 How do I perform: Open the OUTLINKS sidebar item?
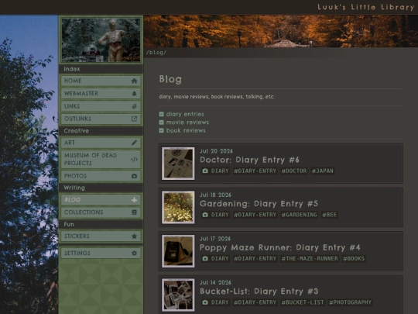click(x=101, y=119)
